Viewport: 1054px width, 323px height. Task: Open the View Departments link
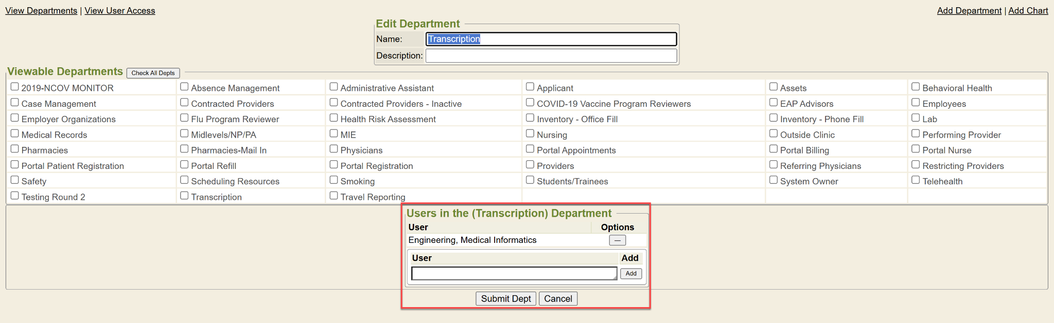(x=41, y=11)
